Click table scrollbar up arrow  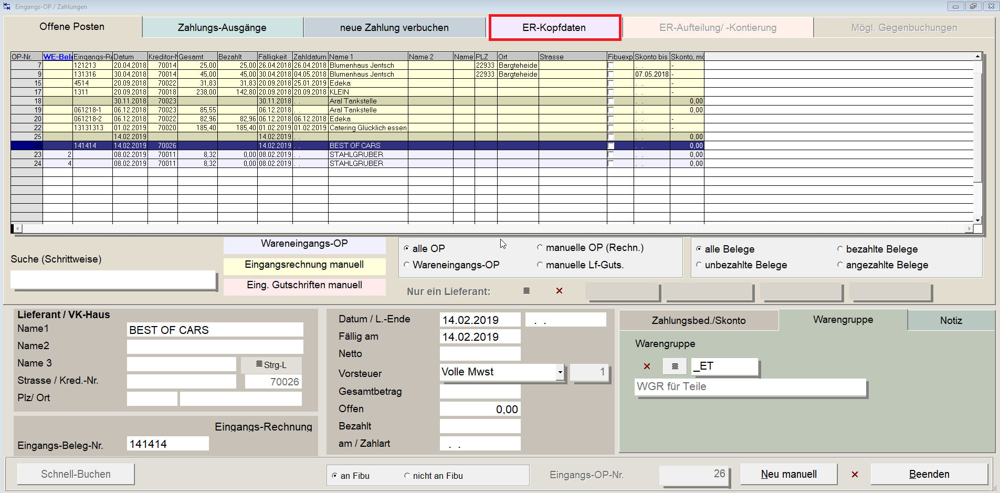(977, 56)
